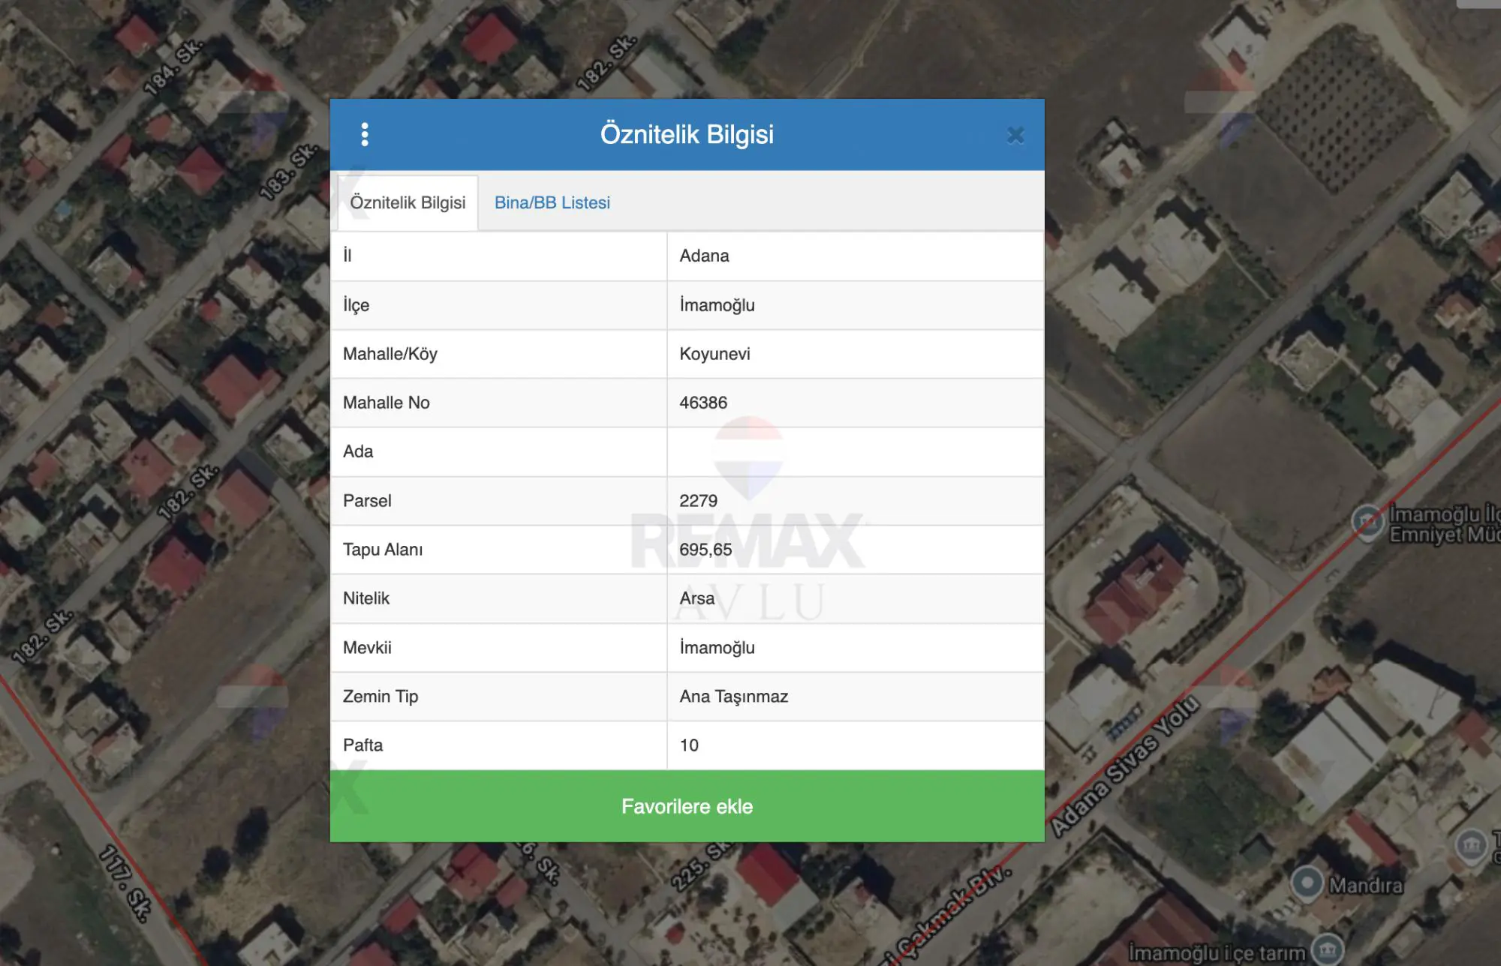Click the Favorilere ekle button
Image resolution: width=1501 pixels, height=966 pixels.
click(x=687, y=806)
